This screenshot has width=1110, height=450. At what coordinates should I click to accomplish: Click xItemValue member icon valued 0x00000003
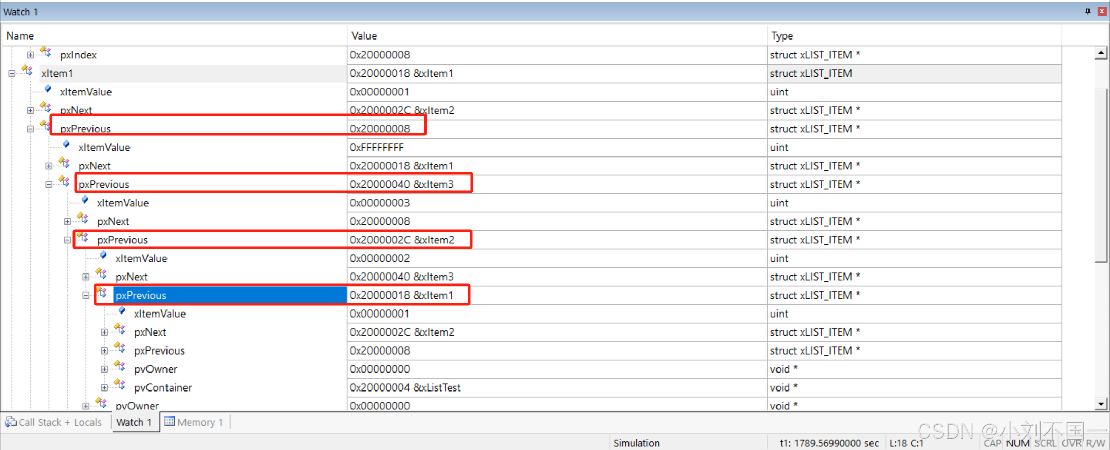pos(85,200)
